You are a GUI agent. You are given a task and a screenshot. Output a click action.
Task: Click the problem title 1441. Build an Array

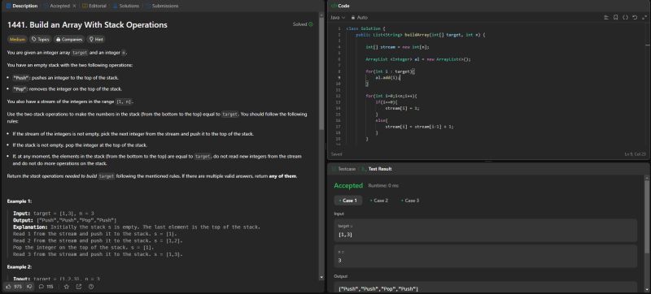87,25
